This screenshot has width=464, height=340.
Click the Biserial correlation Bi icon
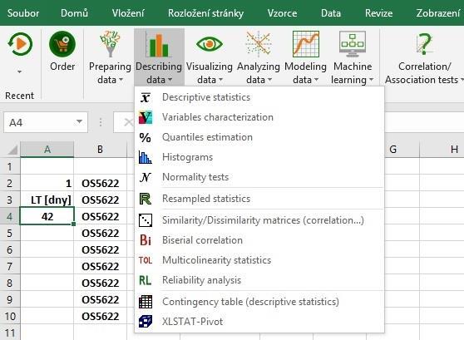[x=146, y=240]
